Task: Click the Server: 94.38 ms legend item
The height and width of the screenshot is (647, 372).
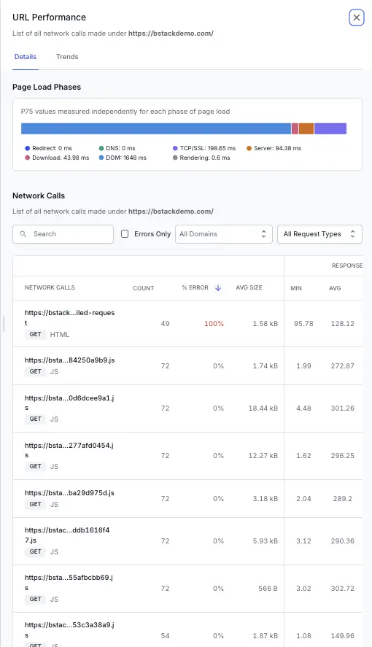Action: click(274, 148)
